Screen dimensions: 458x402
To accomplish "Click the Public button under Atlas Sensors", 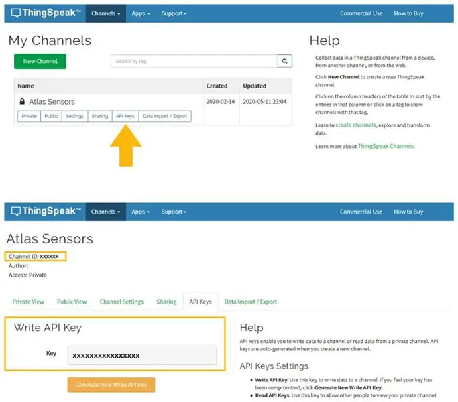I will pyautogui.click(x=51, y=116).
